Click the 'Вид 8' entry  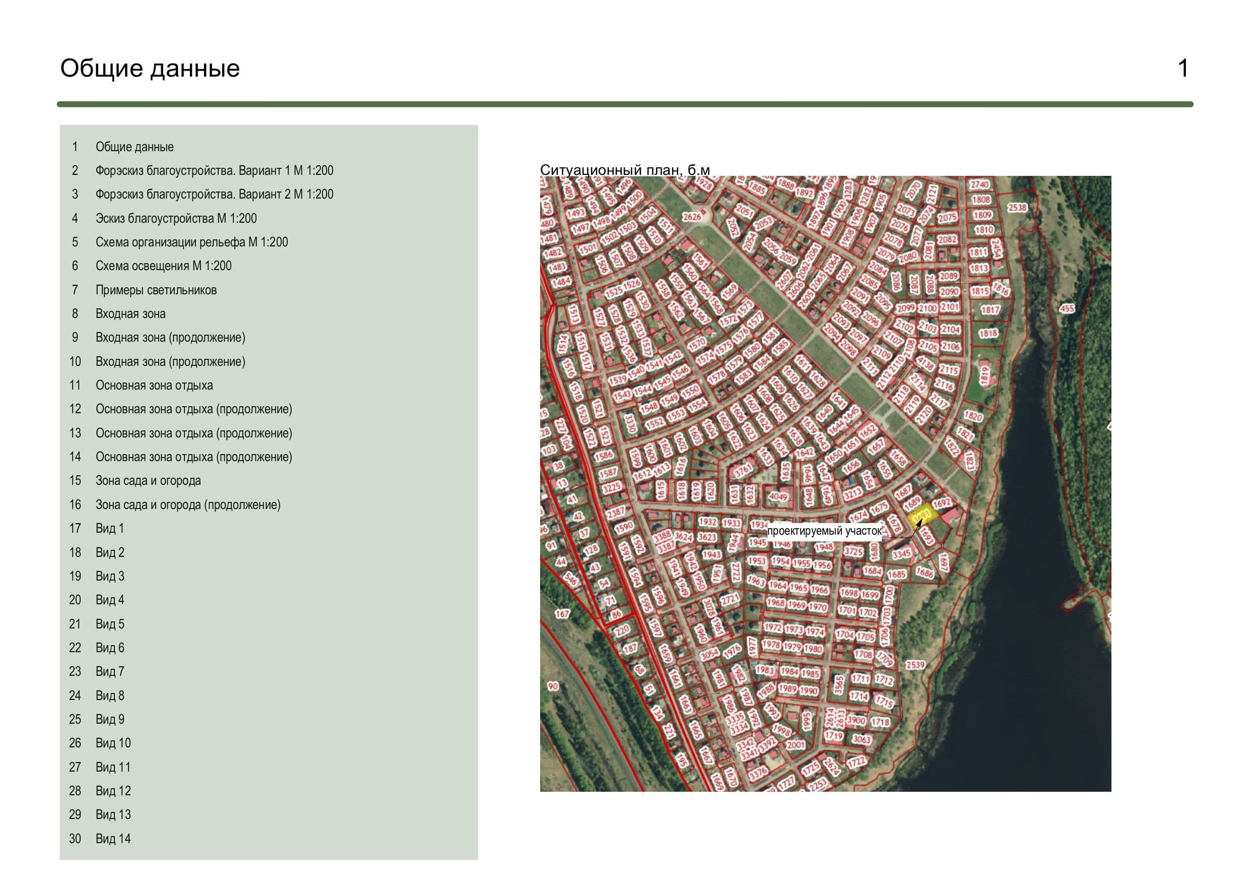coord(110,696)
